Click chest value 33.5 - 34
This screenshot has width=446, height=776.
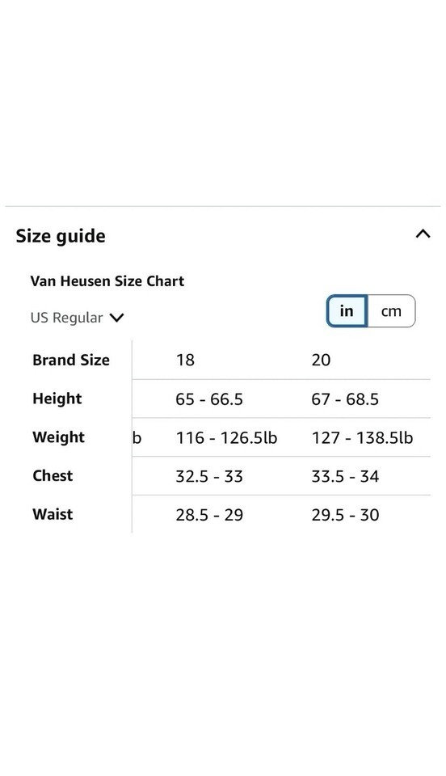pyautogui.click(x=345, y=476)
